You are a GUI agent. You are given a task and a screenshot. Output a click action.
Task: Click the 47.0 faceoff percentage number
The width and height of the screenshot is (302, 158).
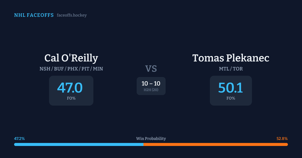click(x=70, y=88)
